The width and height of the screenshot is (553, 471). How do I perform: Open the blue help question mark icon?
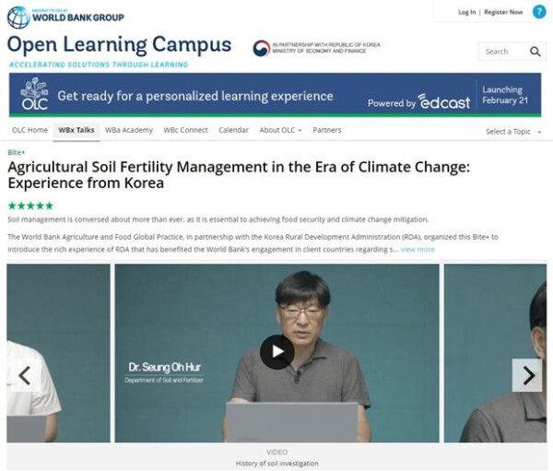click(539, 12)
